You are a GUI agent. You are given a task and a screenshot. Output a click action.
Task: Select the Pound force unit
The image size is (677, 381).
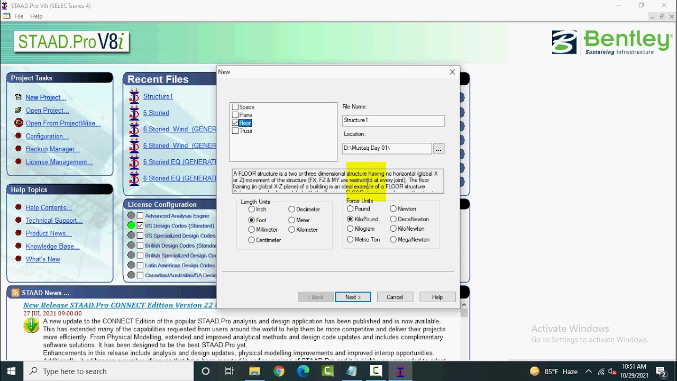pyautogui.click(x=350, y=209)
